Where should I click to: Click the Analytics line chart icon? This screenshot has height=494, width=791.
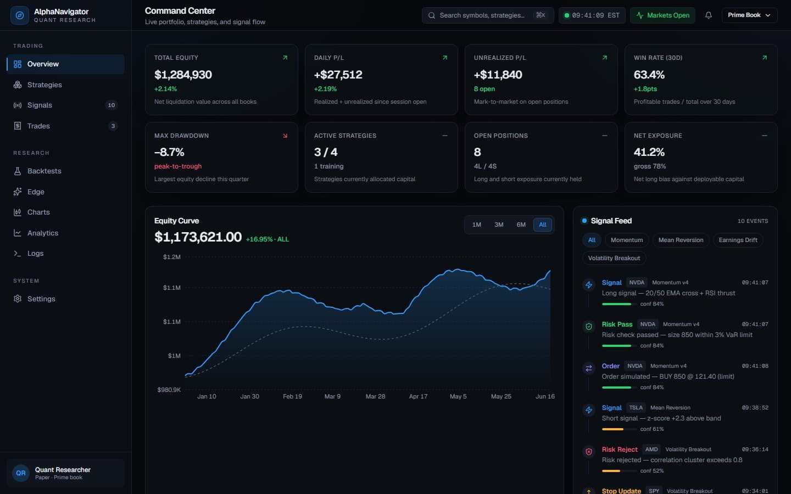pyautogui.click(x=18, y=233)
